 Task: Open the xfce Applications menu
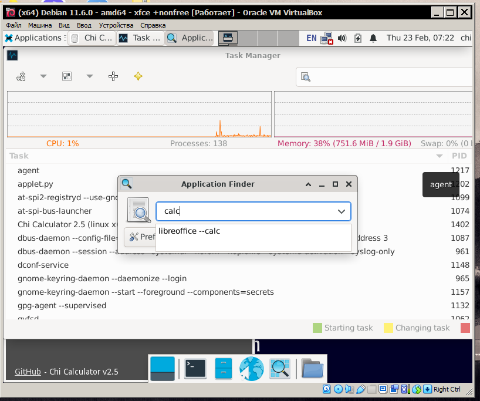(35, 38)
